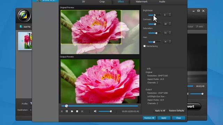The width and height of the screenshot is (223, 125).
Task: Switch to the Crop tab
Action: coord(102,2)
